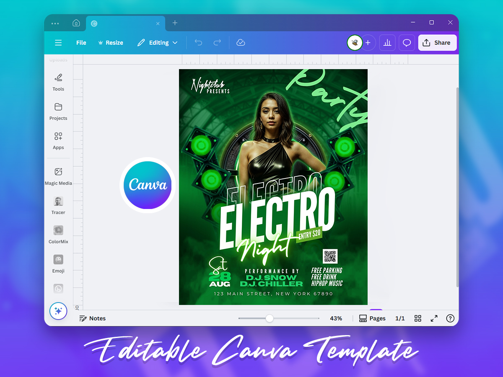503x377 pixels.
Task: Close the current Canva design tab
Action: (158, 23)
